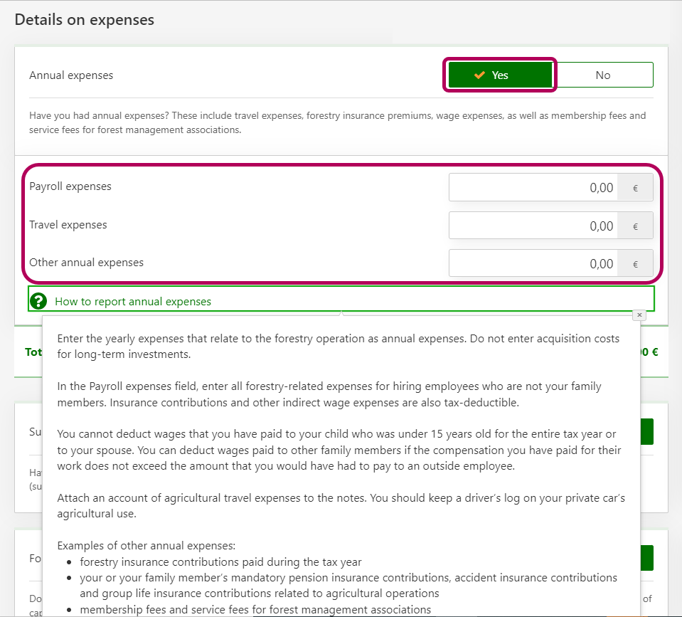The image size is (682, 617).
Task: Click the 'Examples of other annual expenses' text
Action: click(x=146, y=546)
